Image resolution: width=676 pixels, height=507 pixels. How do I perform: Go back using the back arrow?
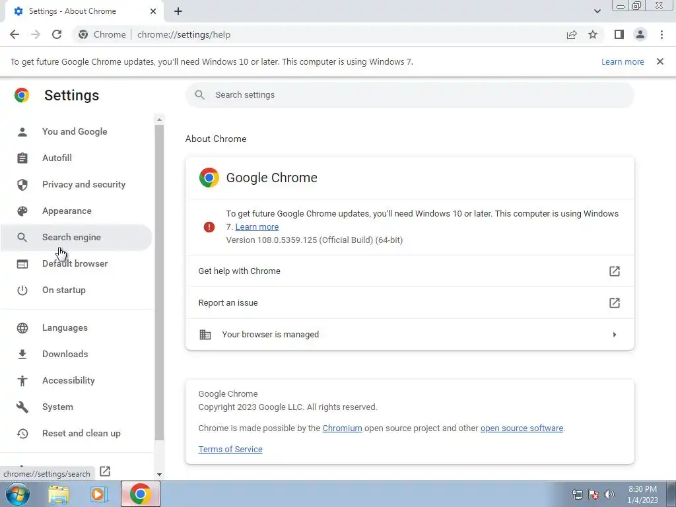pos(15,34)
